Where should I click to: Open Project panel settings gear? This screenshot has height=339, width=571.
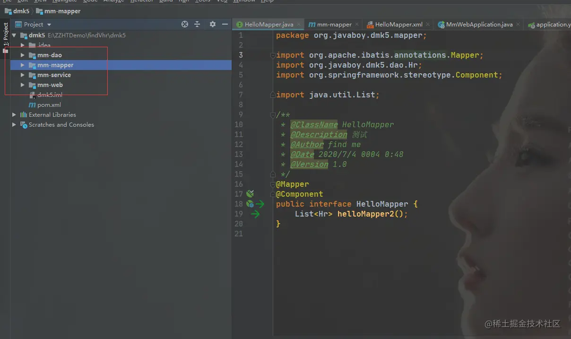tap(213, 24)
